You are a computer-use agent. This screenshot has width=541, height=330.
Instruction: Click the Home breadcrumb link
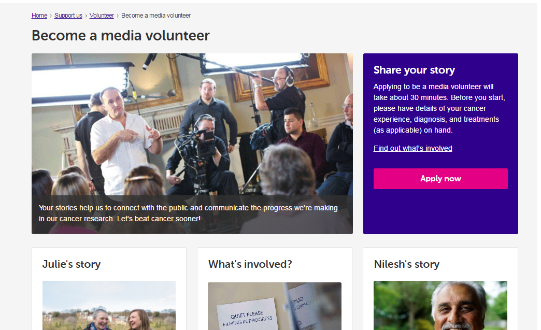tap(39, 16)
